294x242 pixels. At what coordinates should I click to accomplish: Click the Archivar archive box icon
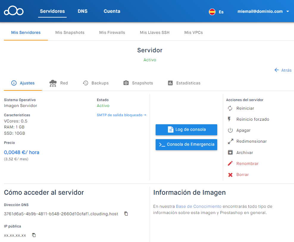pyautogui.click(x=230, y=153)
